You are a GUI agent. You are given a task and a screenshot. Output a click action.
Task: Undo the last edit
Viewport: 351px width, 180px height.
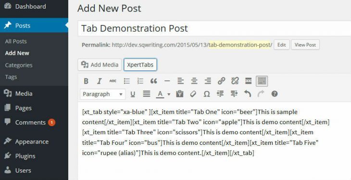pos(247,94)
